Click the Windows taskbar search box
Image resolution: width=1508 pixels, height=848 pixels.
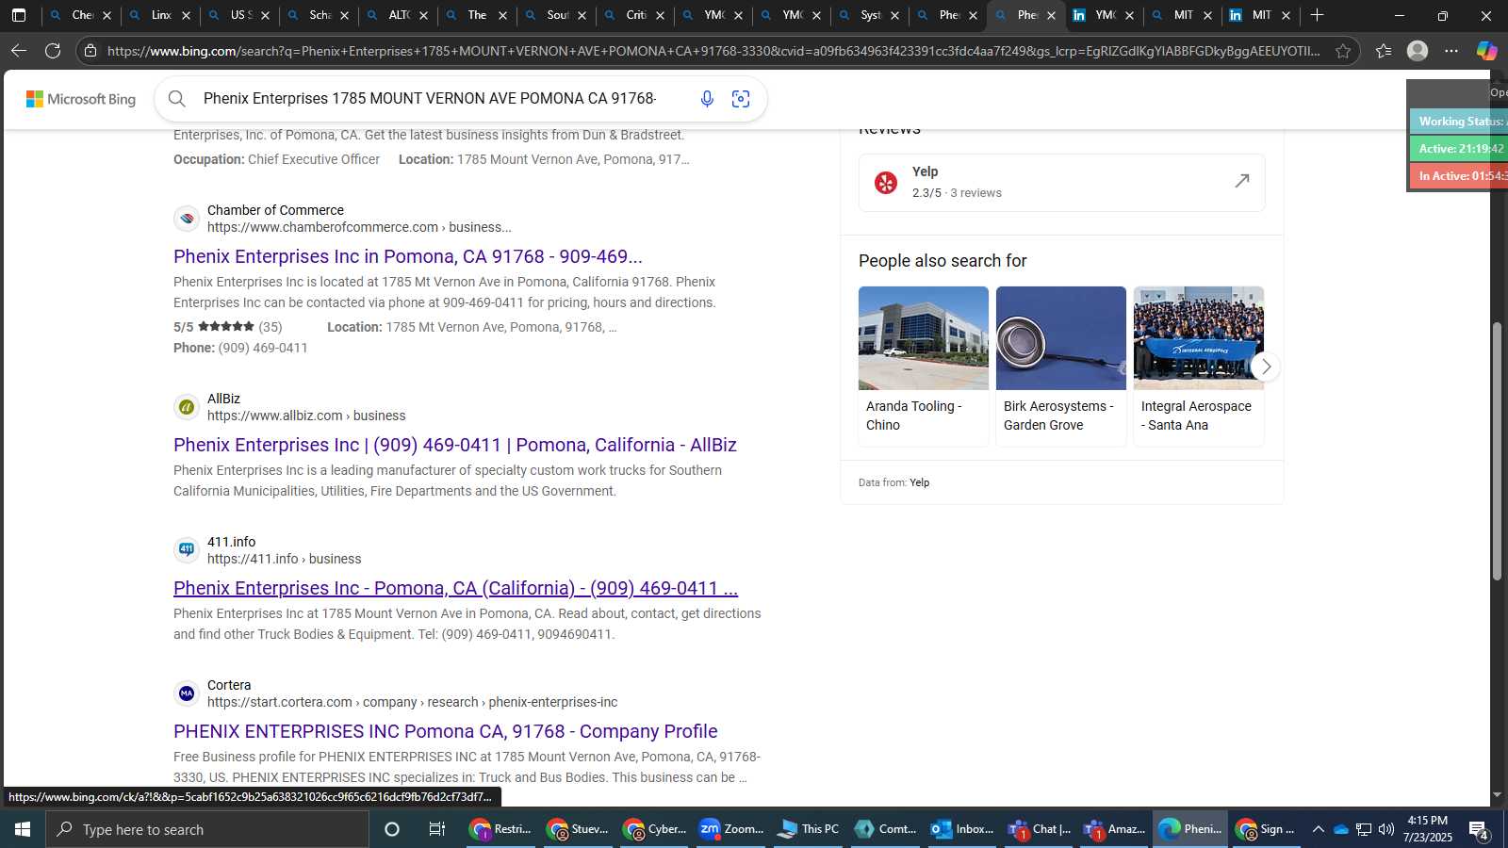tap(207, 829)
